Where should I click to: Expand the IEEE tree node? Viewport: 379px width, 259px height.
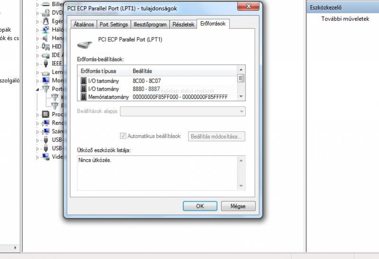pos(37,64)
